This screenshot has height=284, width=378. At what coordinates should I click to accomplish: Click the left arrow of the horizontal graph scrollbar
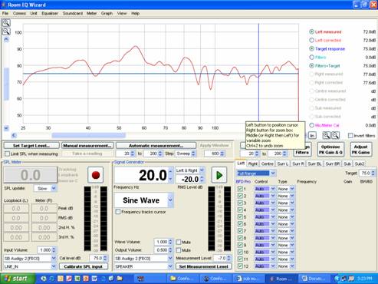14,135
